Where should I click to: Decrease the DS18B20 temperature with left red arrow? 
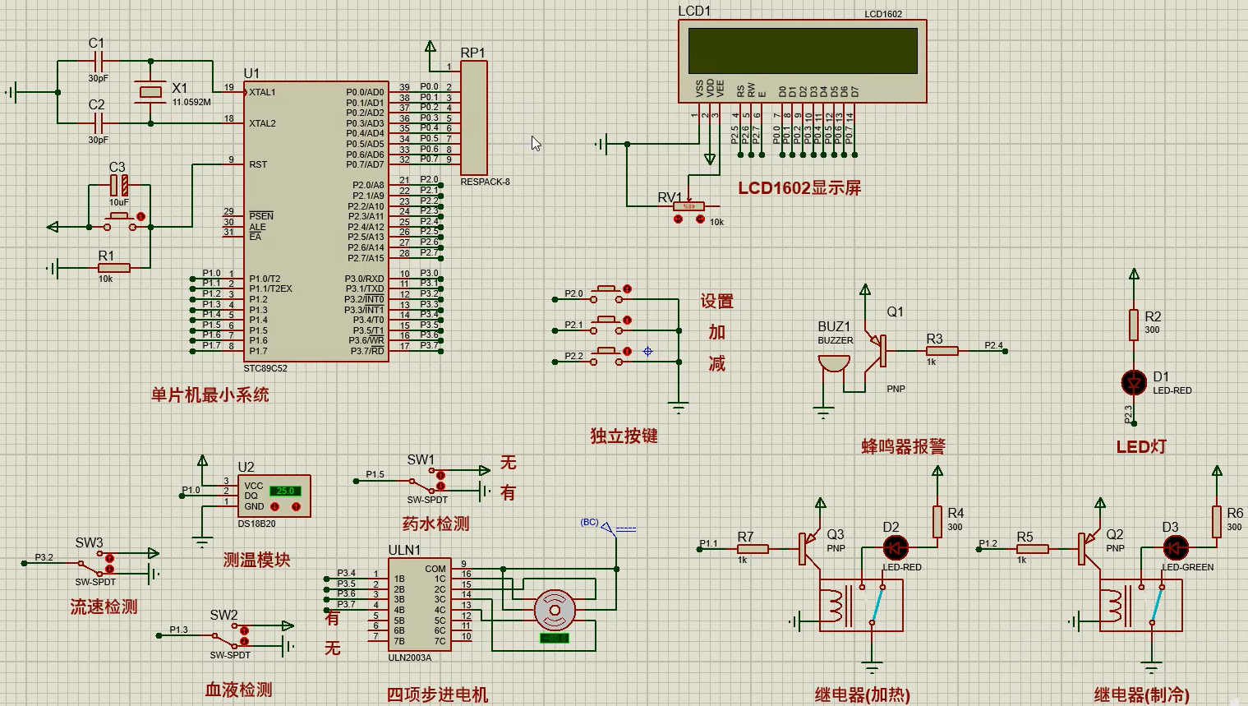tap(276, 506)
